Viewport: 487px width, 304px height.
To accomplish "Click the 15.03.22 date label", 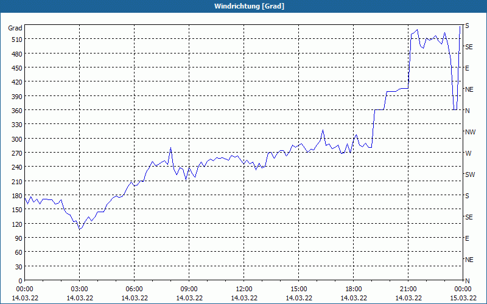I will coord(463,298).
